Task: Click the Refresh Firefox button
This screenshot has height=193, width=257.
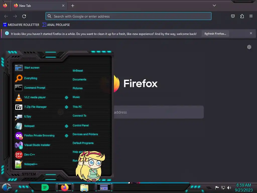Action: click(x=215, y=34)
